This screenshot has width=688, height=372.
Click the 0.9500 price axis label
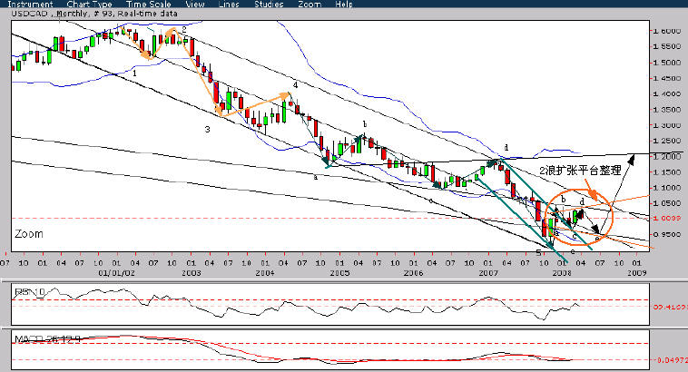pyautogui.click(x=667, y=234)
